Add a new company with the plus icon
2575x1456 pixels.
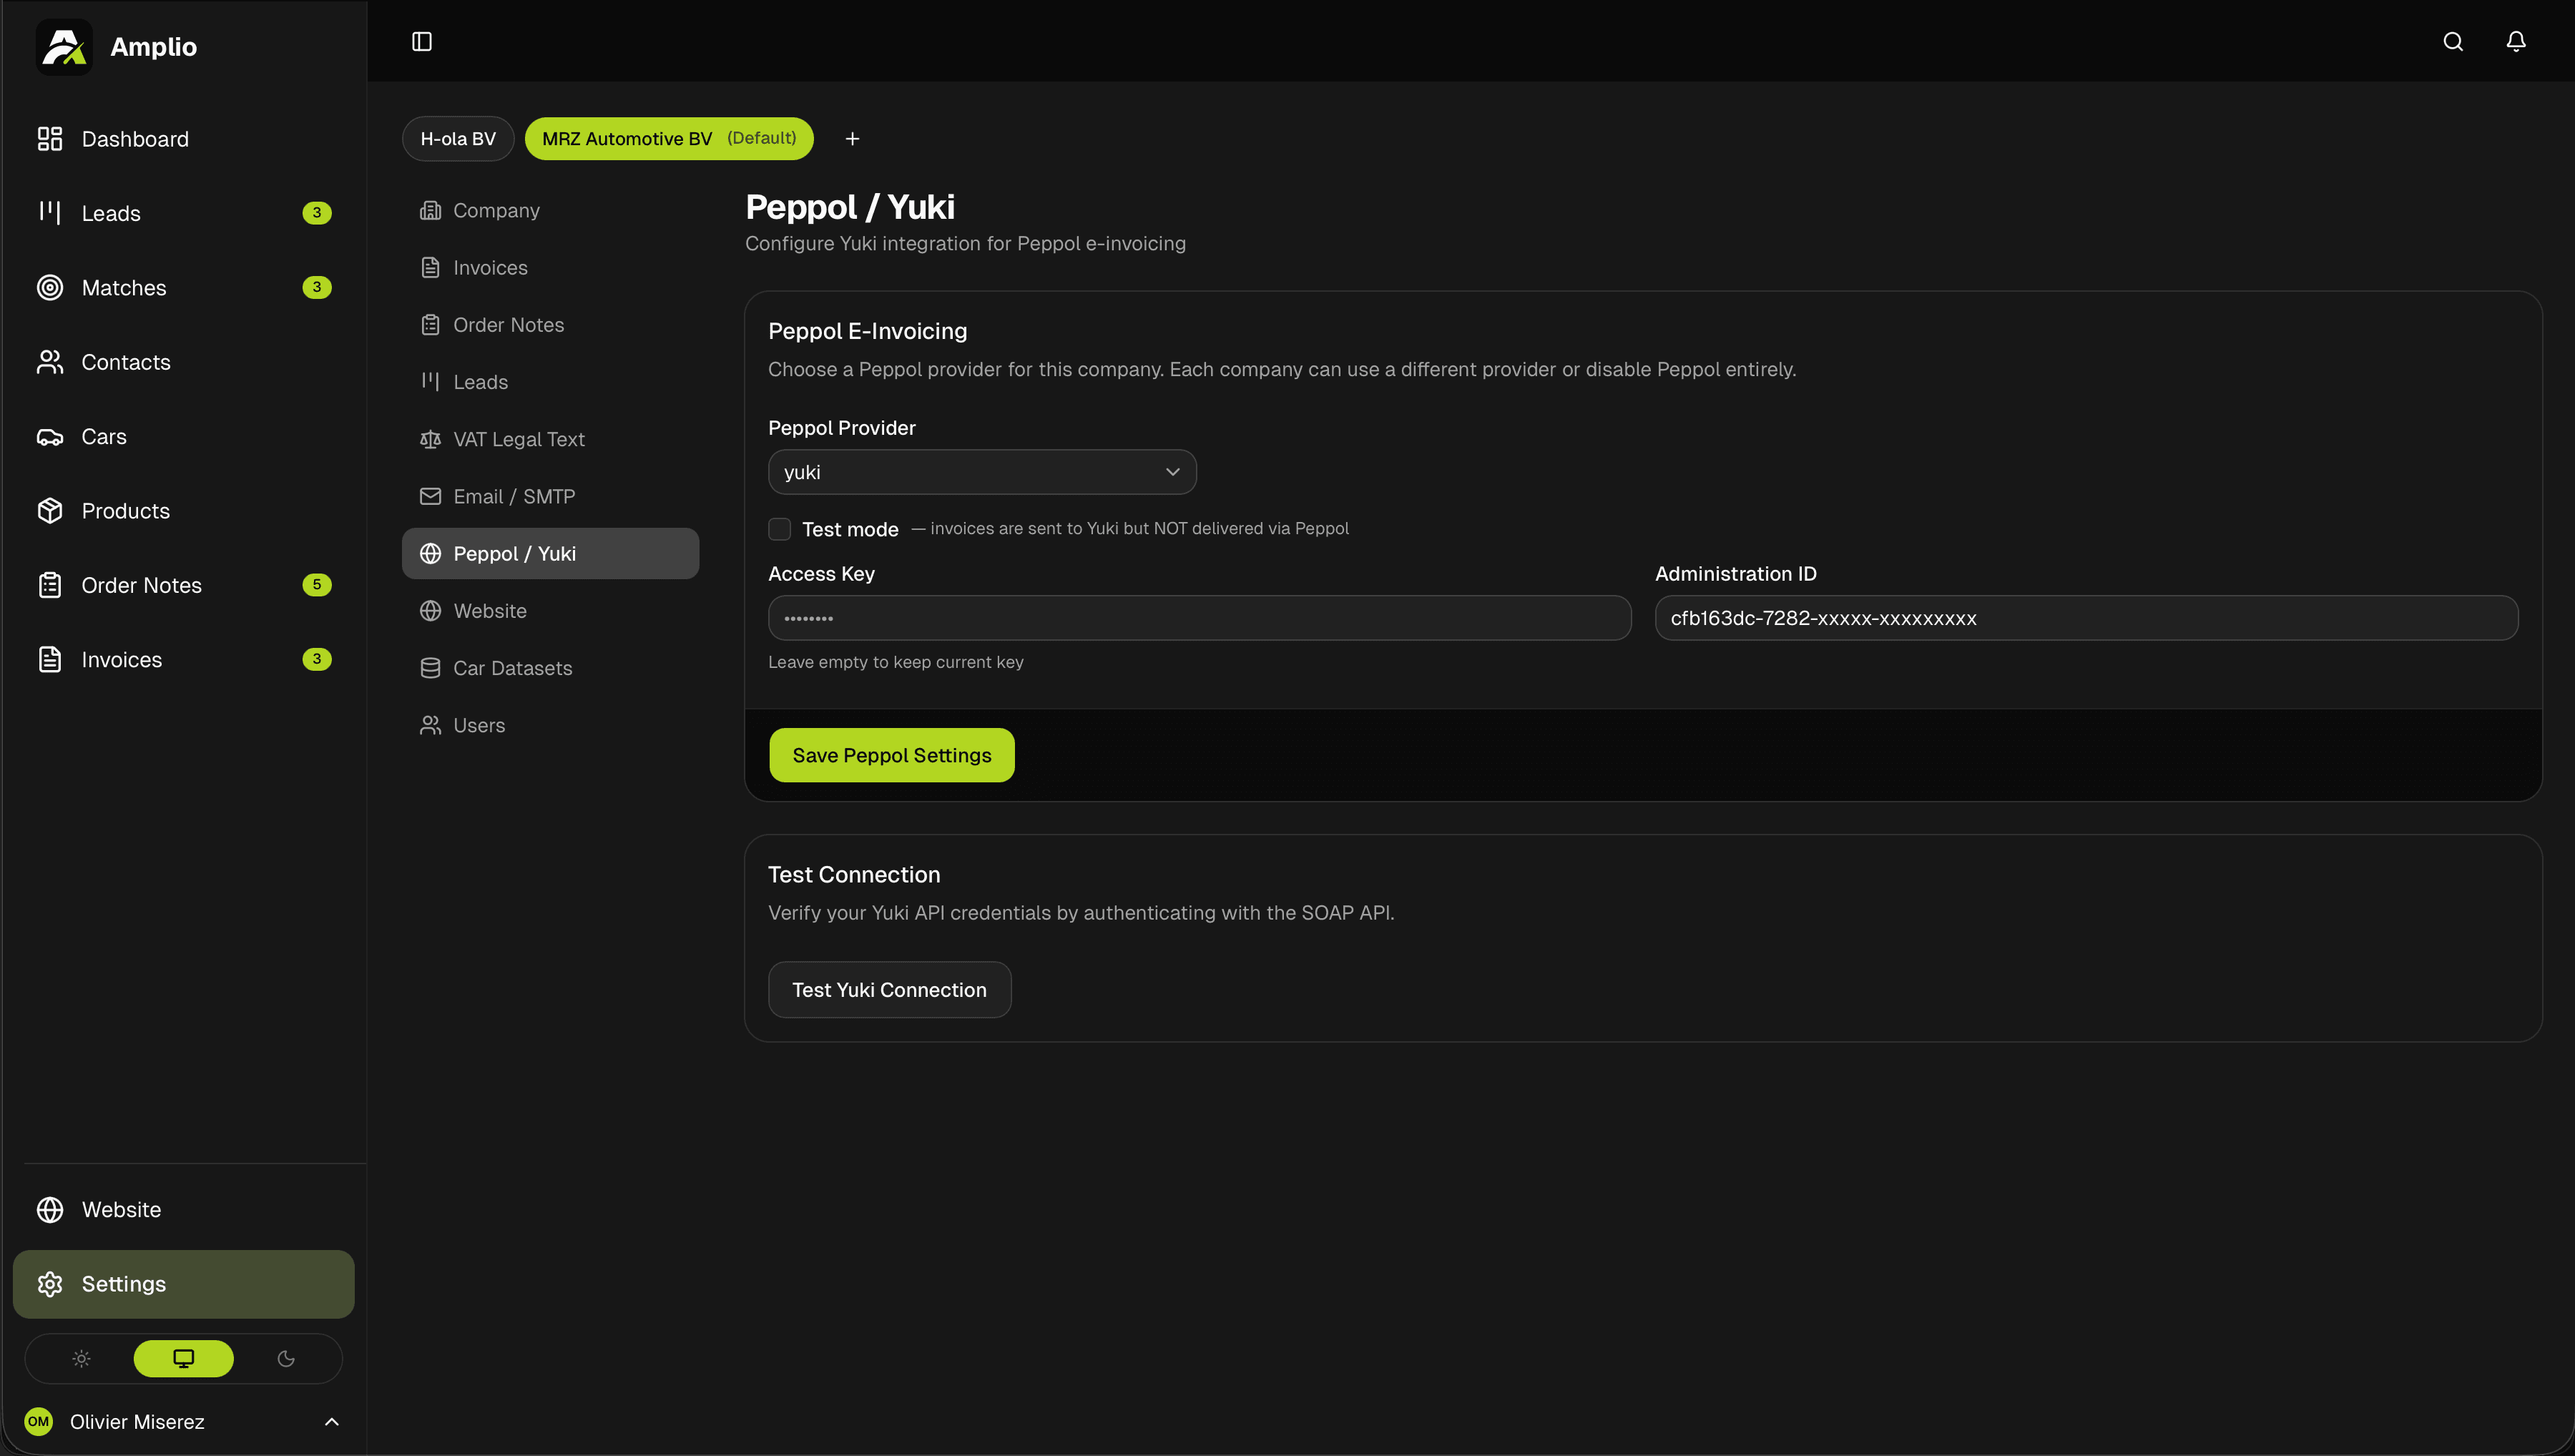[852, 139]
